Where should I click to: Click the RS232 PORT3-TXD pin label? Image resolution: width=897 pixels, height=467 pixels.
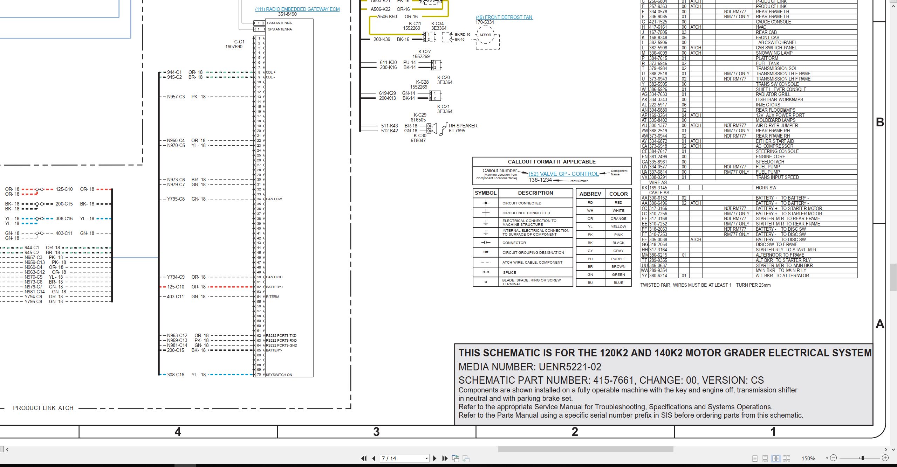coord(281,335)
